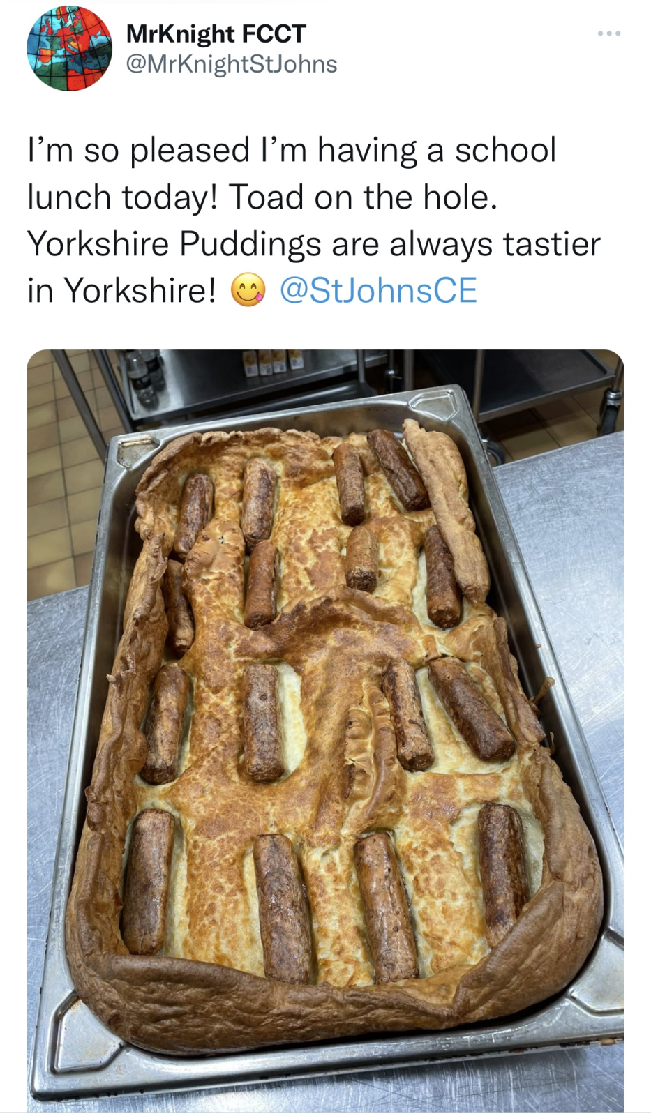Click the yum face emoji
Screen dimensions: 651x1116
(248, 290)
